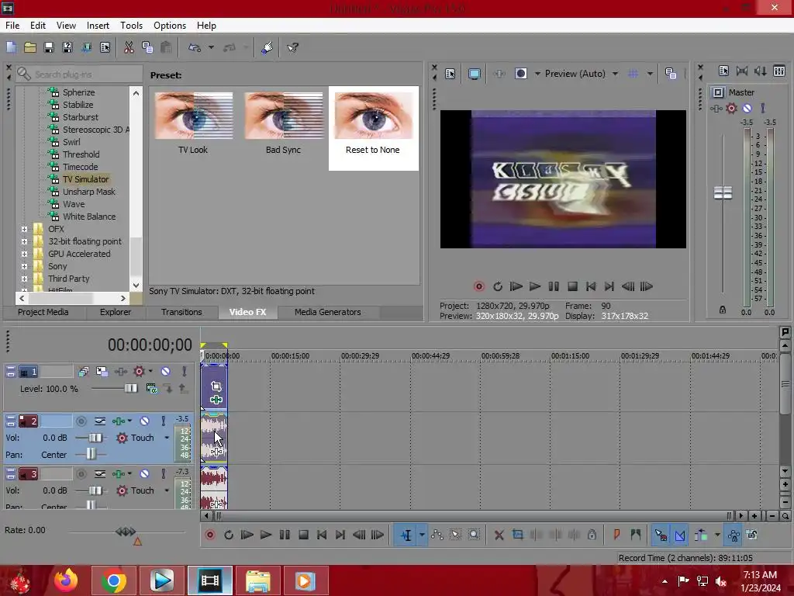Copy preview snapshot to clipboard icon

click(x=671, y=74)
